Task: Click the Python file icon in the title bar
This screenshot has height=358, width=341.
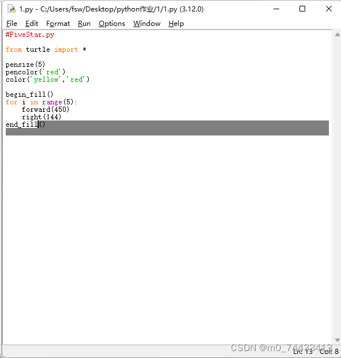Action: pos(12,9)
